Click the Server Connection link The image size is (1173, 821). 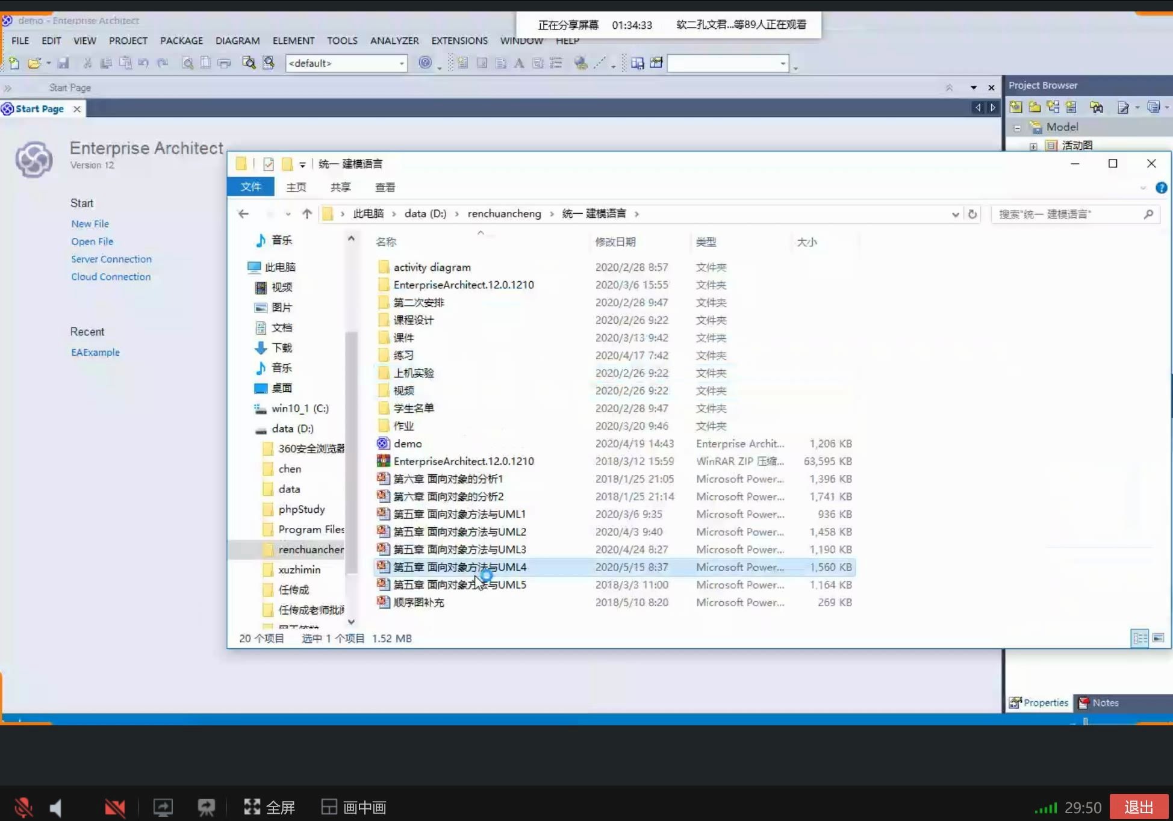click(x=111, y=259)
